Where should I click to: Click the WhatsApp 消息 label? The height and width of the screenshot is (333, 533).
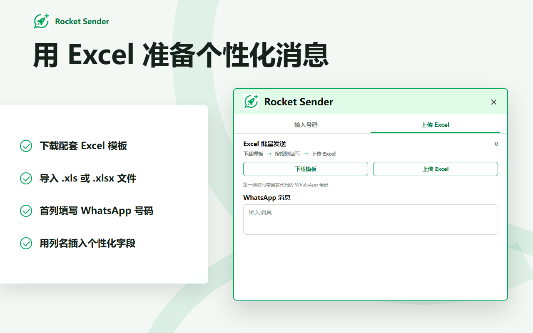(x=267, y=198)
